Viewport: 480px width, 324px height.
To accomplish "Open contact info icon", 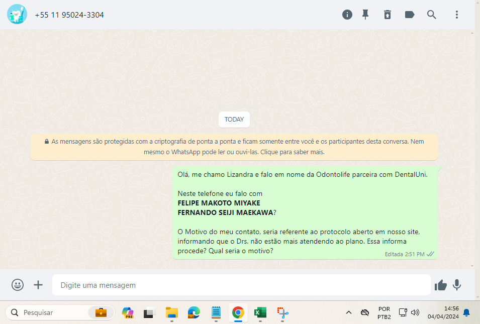I will tap(347, 15).
